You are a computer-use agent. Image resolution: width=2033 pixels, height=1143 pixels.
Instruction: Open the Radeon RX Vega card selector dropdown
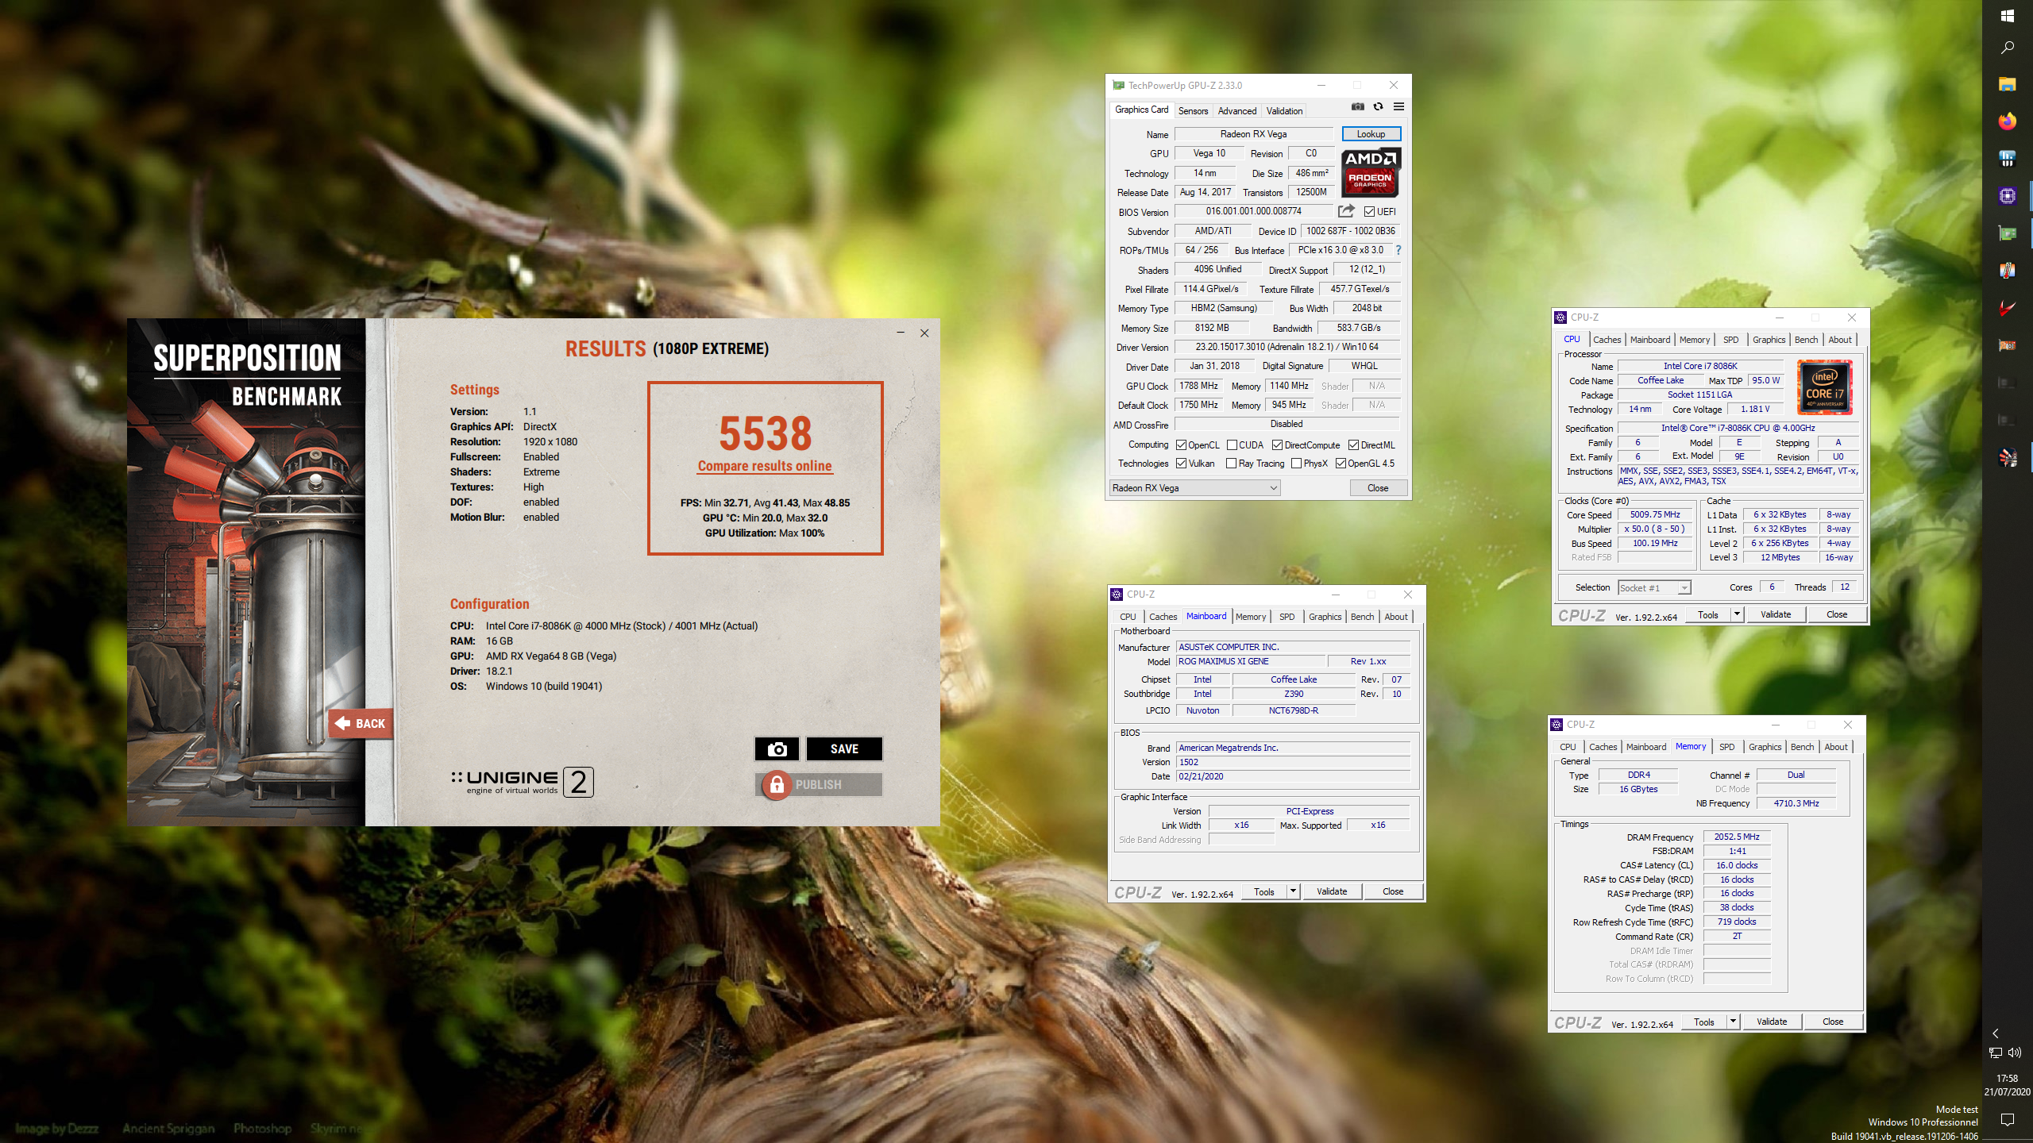1194,488
